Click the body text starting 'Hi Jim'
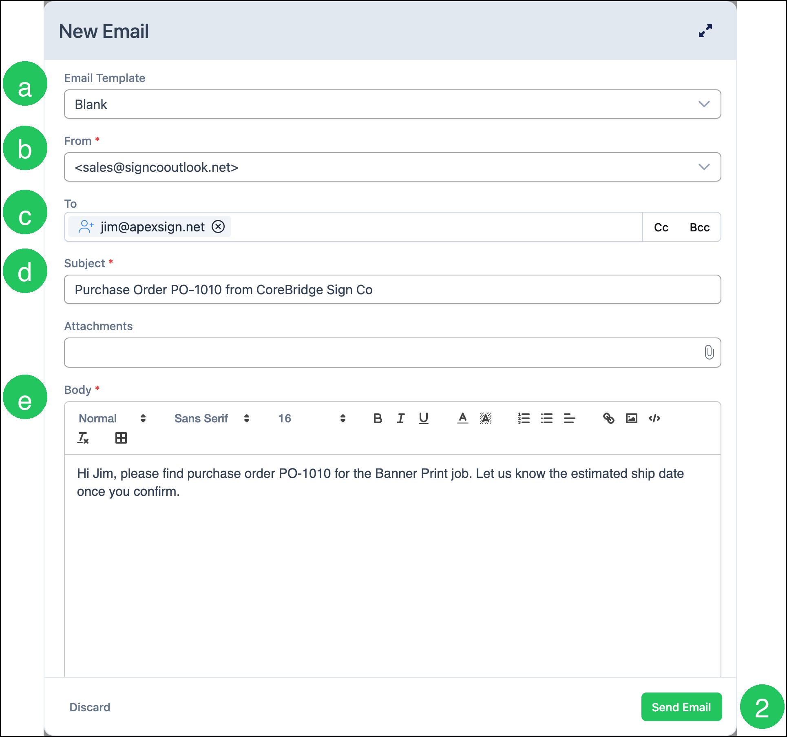 [380, 482]
